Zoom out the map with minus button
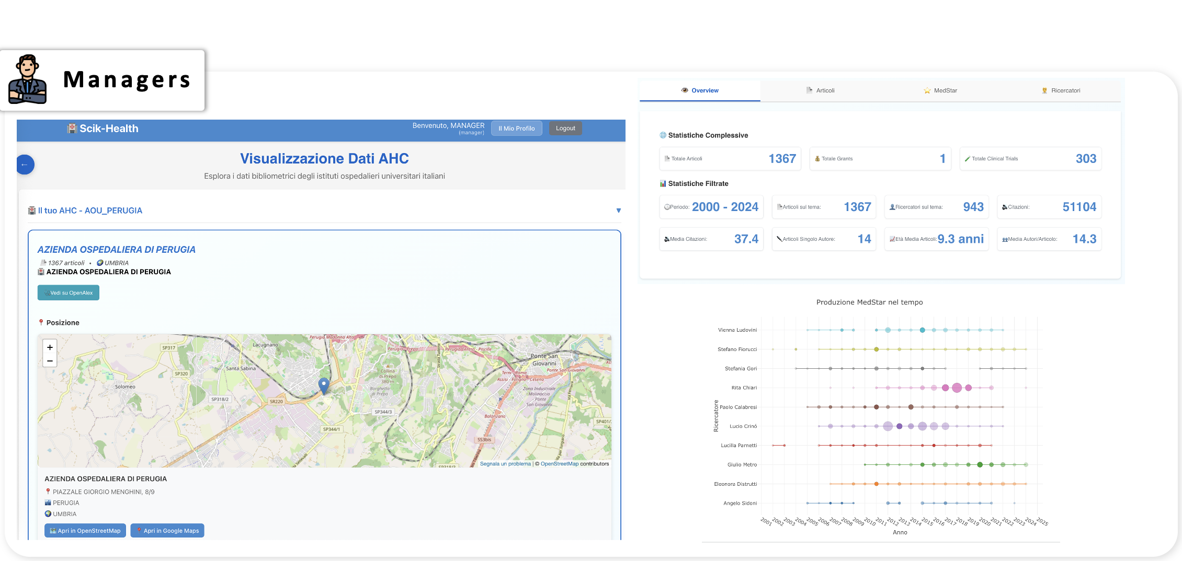Viewport: 1182px width, 561px height. click(x=50, y=361)
